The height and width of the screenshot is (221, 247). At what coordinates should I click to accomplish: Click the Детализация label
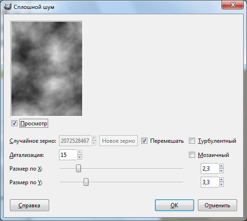point(26,155)
